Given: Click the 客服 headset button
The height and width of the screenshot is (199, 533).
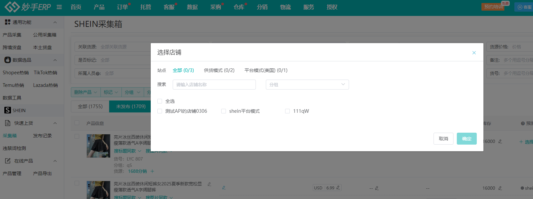Looking at the screenshot, I should [x=524, y=7].
